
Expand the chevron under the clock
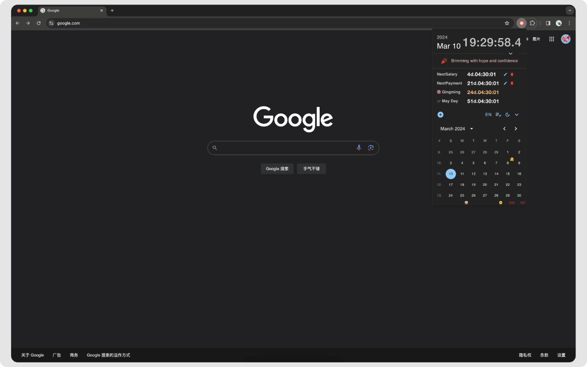click(510, 54)
